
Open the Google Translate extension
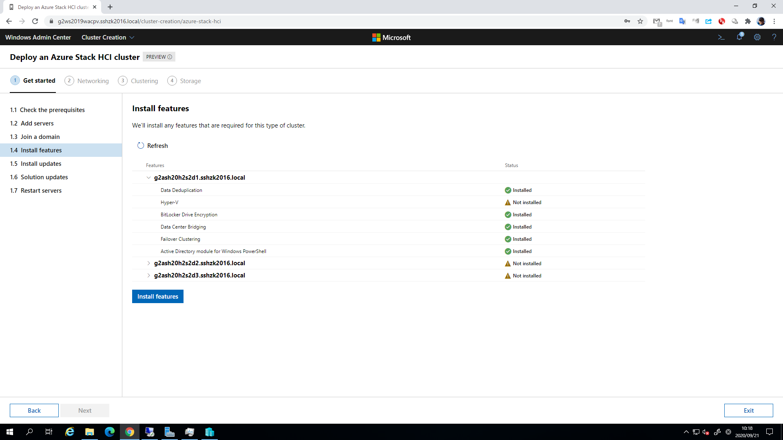coord(682,21)
